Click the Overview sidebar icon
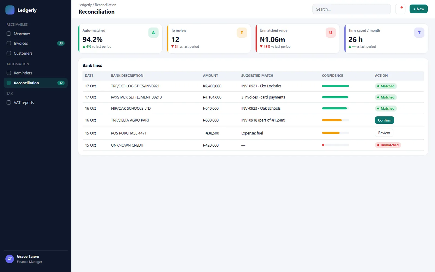Image resolution: width=435 pixels, height=272 pixels. coord(9,33)
